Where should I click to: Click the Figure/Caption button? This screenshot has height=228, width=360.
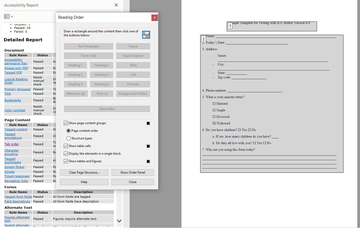click(133, 56)
